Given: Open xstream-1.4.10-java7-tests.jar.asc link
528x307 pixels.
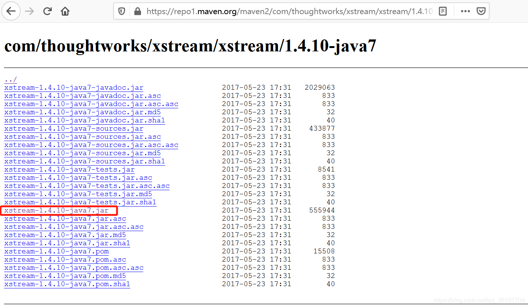Looking at the screenshot, I should coord(78,178).
